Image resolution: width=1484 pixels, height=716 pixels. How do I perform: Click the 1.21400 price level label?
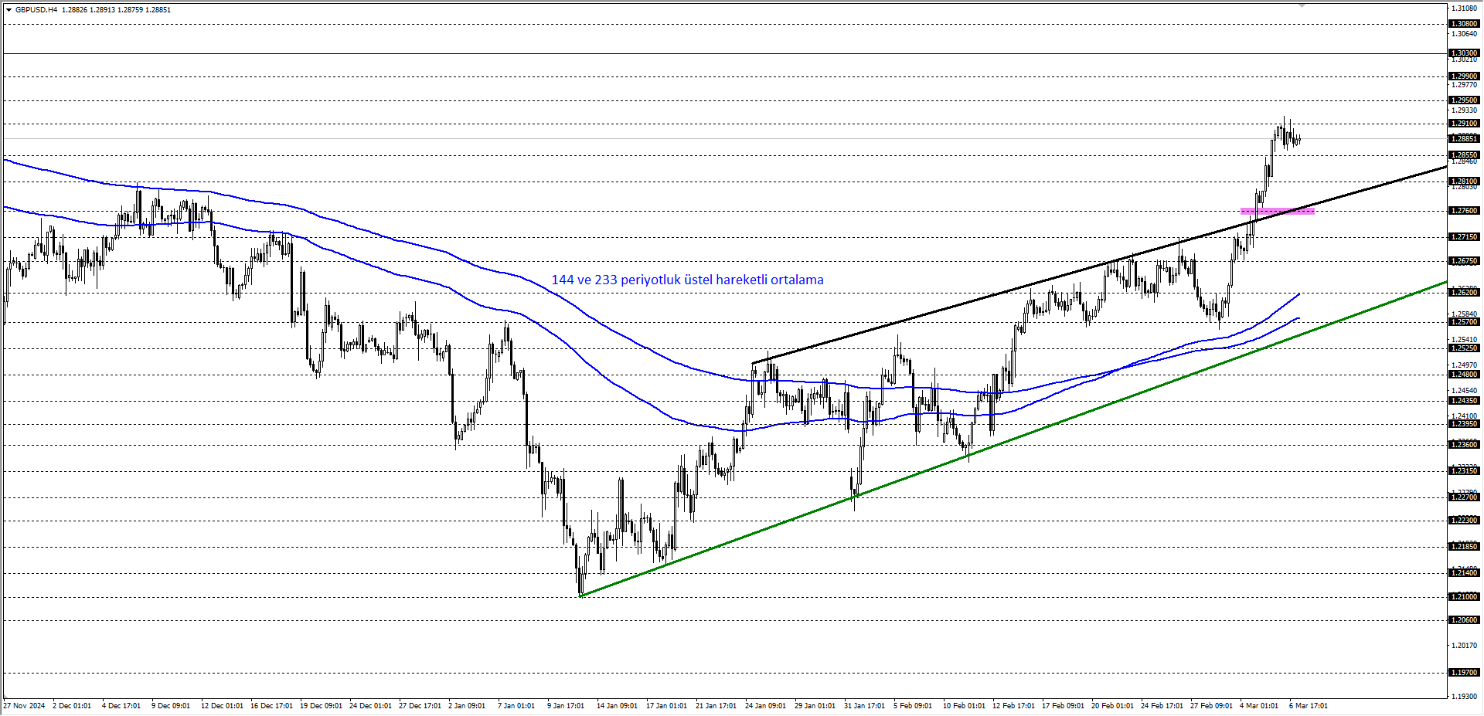1464,573
